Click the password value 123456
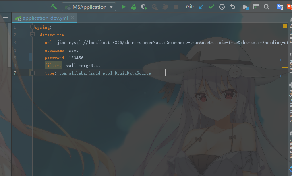The image size is (292, 176). pyautogui.click(x=76, y=58)
